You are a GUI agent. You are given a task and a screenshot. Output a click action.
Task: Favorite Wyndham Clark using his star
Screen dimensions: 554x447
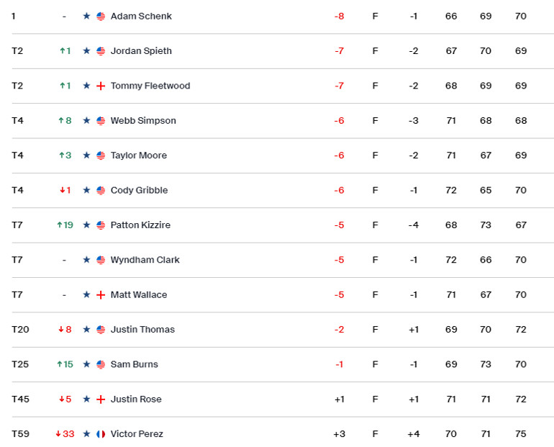coord(86,260)
